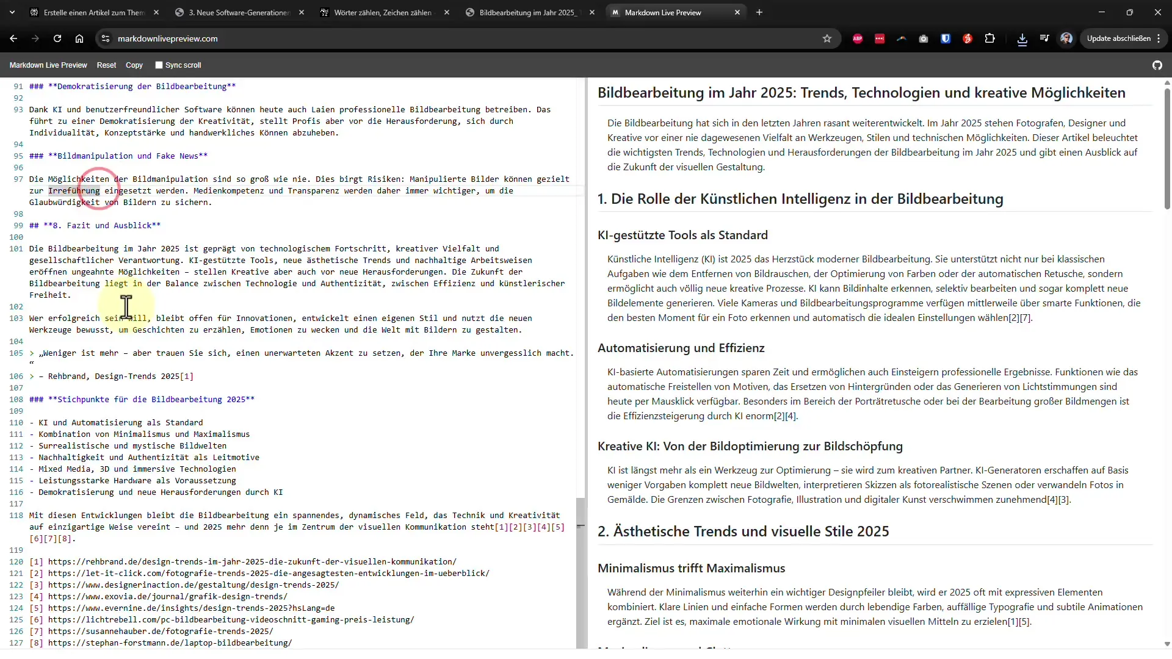Click the editor vertical scrollbar thumb
The height and width of the screenshot is (659, 1172).
[x=581, y=572]
